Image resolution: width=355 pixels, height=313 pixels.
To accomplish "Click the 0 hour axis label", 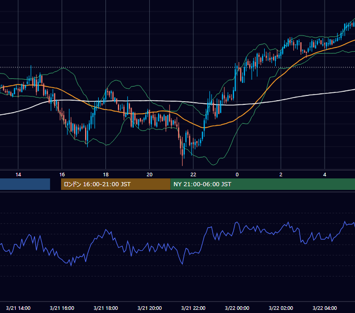I will (237, 175).
